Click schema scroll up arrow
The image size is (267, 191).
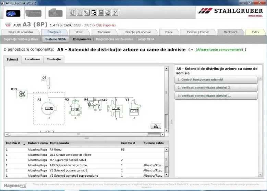[x=167, y=69]
